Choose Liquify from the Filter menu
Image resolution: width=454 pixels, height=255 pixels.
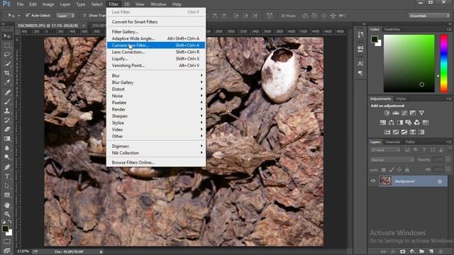click(156, 59)
